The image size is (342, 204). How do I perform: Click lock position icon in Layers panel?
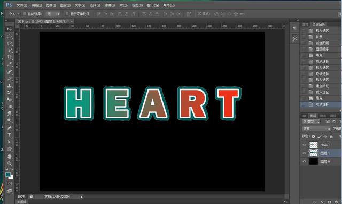(325, 136)
